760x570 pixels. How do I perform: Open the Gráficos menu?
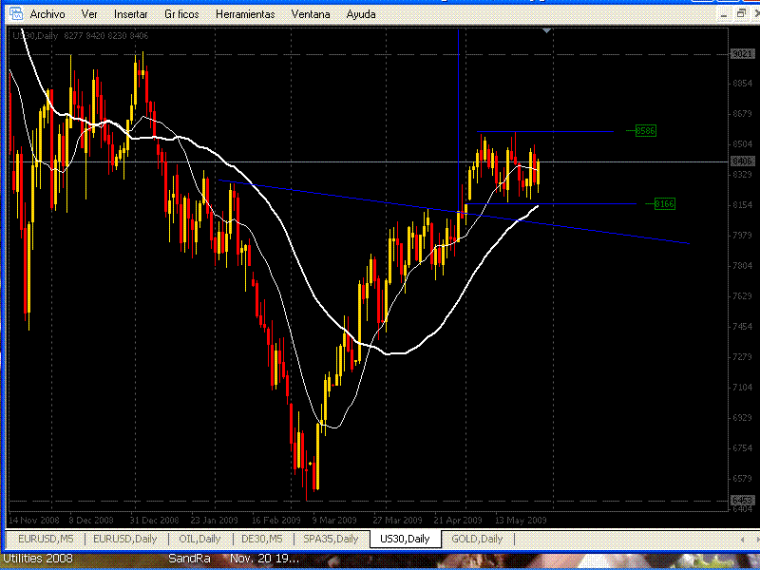(181, 14)
